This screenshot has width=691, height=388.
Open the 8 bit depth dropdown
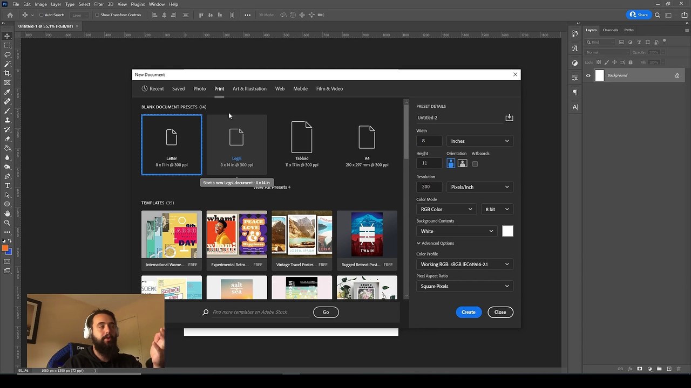[497, 209]
